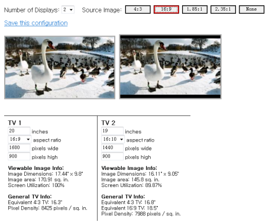This screenshot has width=272, height=222.
Task: Focus the TV 2 inches field
Action: pos(112,131)
